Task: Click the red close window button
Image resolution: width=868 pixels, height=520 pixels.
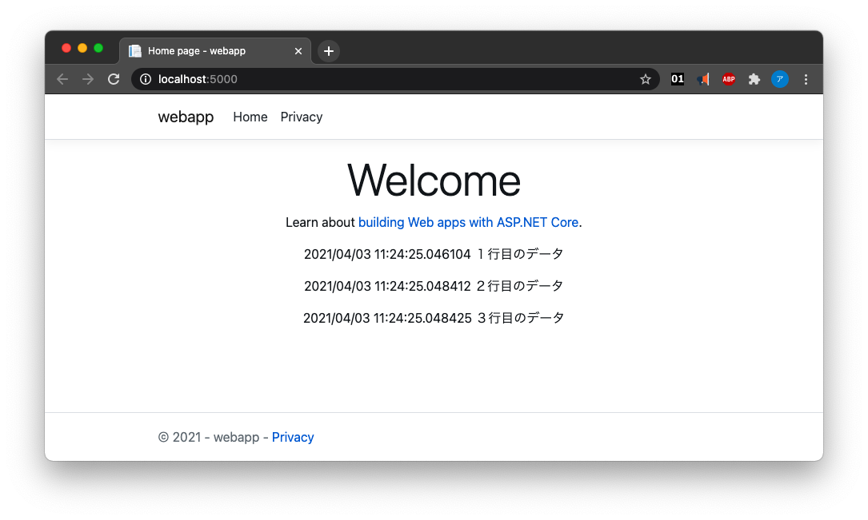Action: 66,48
